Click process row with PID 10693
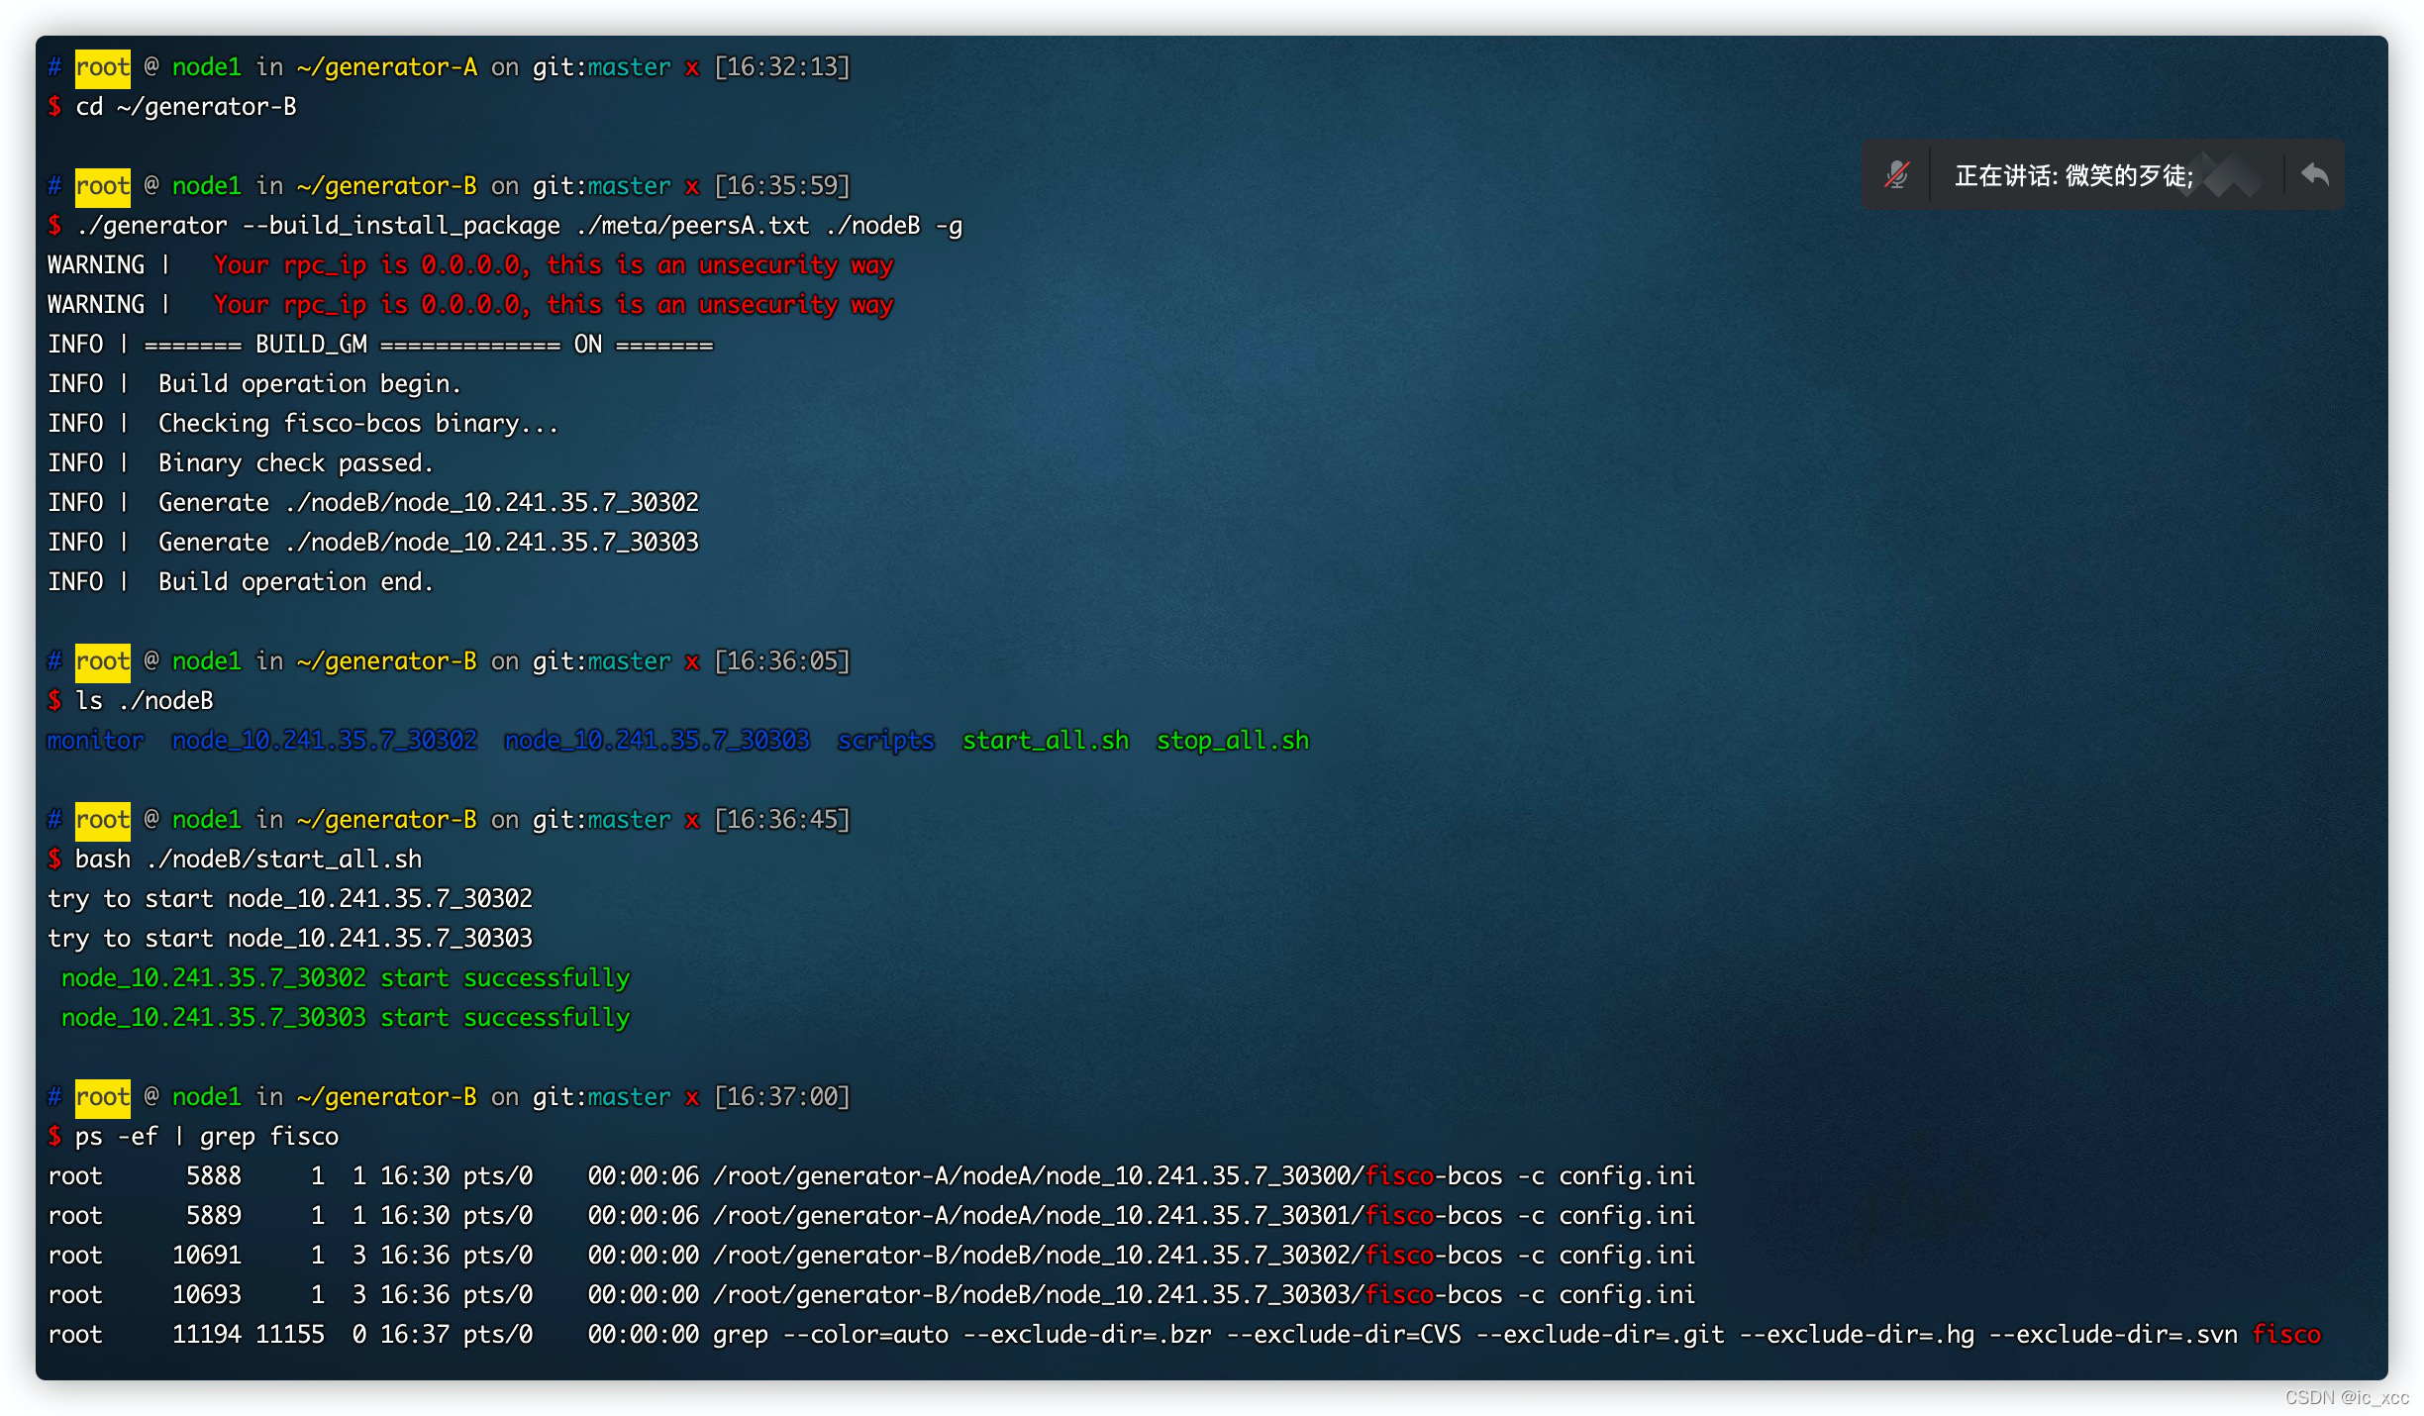The width and height of the screenshot is (2424, 1416). (871, 1295)
